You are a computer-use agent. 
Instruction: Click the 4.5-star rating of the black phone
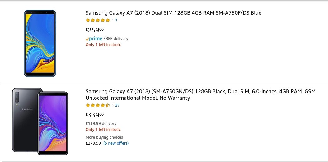point(98,105)
